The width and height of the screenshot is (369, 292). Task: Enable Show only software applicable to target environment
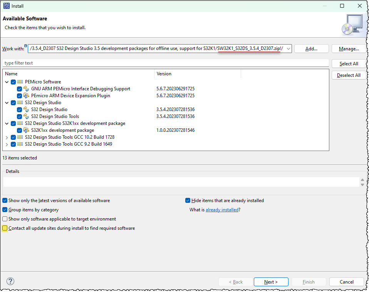coord(5,219)
